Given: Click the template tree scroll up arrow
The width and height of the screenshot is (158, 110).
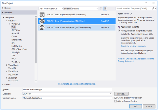Looking at the screenshot, I should 36,16.
